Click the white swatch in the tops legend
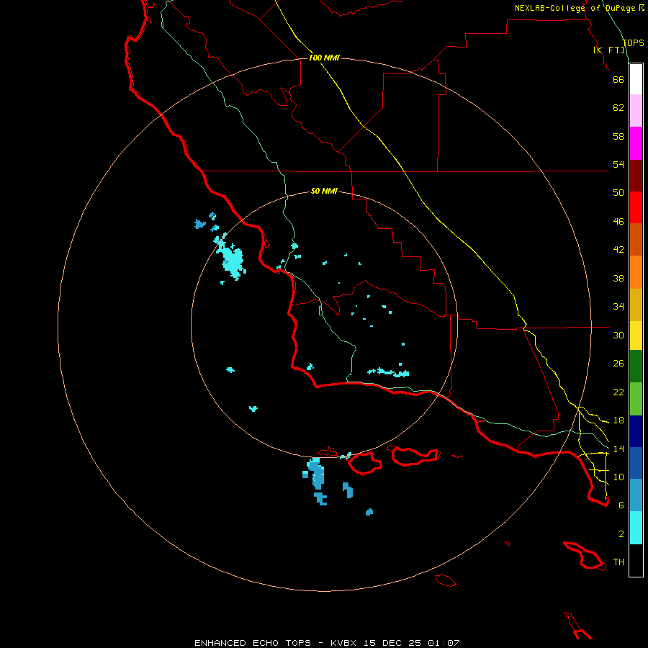The height and width of the screenshot is (648, 648). (x=636, y=79)
